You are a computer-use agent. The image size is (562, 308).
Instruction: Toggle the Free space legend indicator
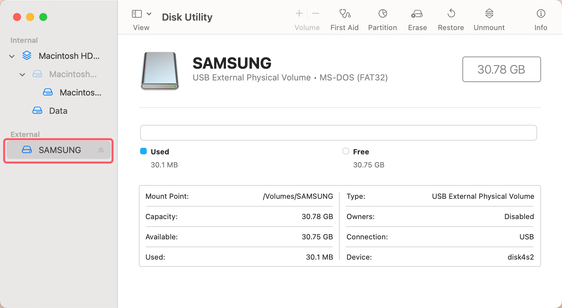click(x=346, y=151)
